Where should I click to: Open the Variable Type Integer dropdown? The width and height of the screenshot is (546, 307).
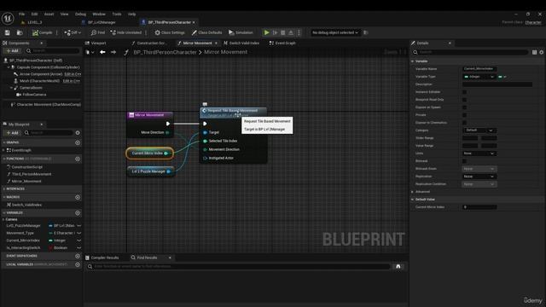click(479, 77)
